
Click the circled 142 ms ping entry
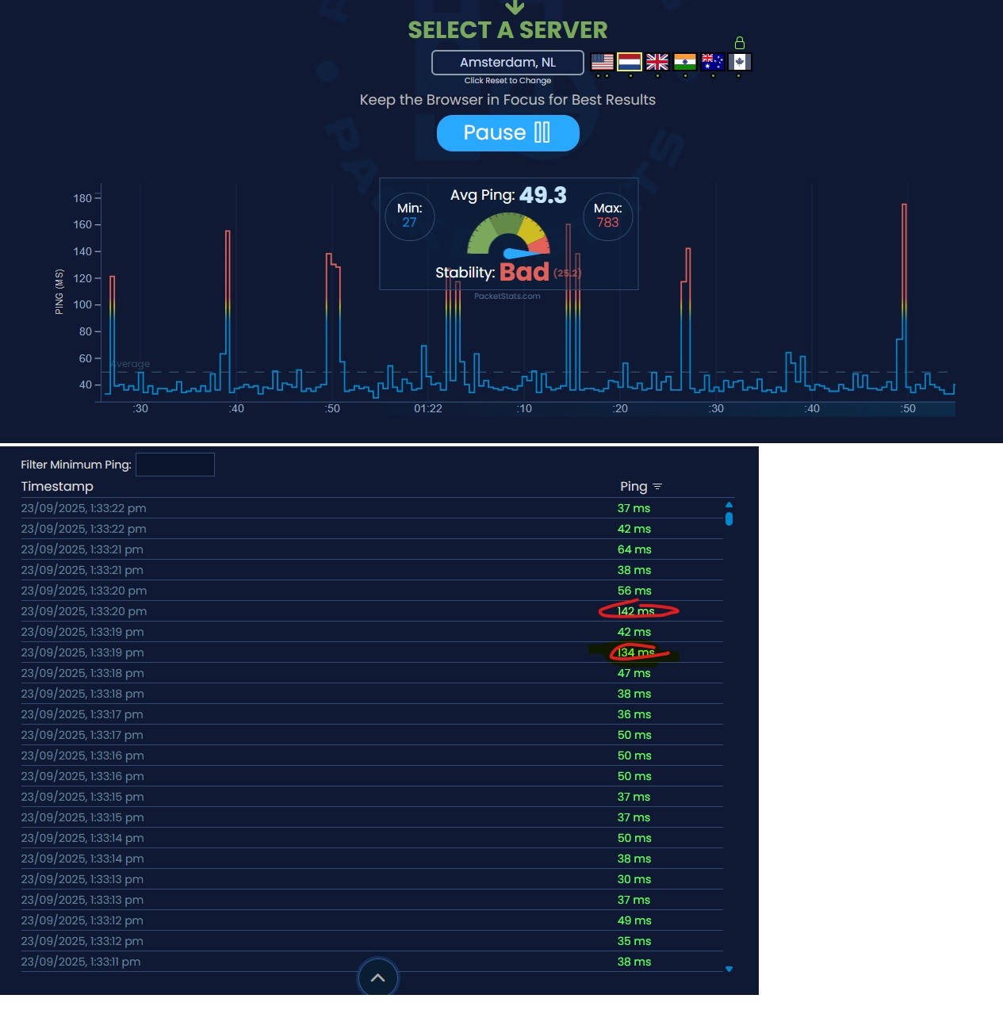point(635,611)
